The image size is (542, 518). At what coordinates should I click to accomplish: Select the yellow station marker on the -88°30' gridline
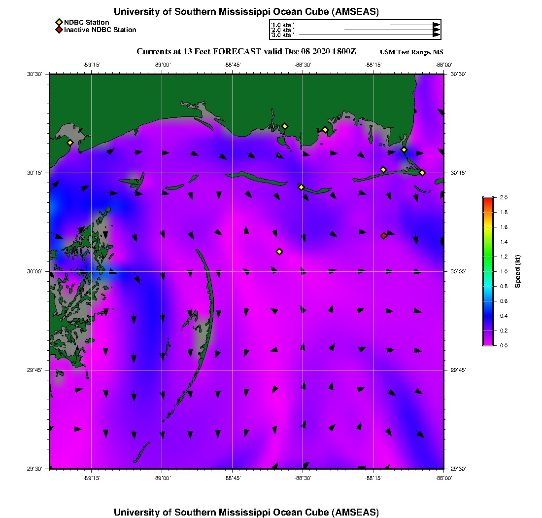pyautogui.click(x=301, y=187)
